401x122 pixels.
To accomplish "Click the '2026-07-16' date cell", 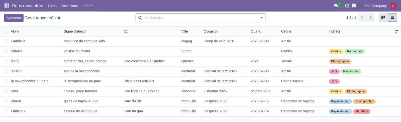I will [260, 101].
